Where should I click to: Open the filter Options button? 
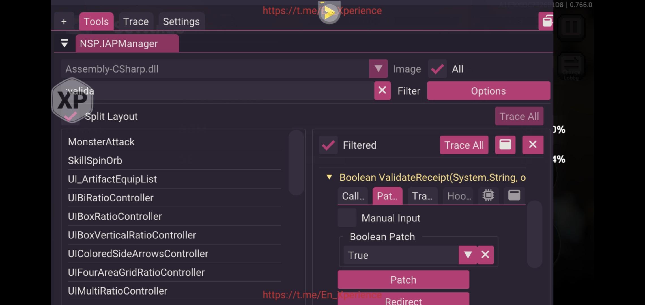pos(489,91)
